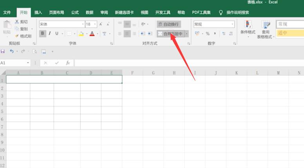The width and height of the screenshot is (304, 168).
Task: Open the alignment dialog launcher (对齐方式)
Action: tap(189, 43)
